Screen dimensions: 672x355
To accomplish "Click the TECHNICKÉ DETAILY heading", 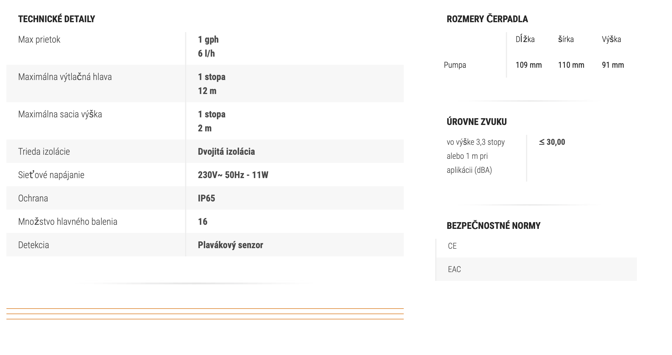I will coord(56,19).
